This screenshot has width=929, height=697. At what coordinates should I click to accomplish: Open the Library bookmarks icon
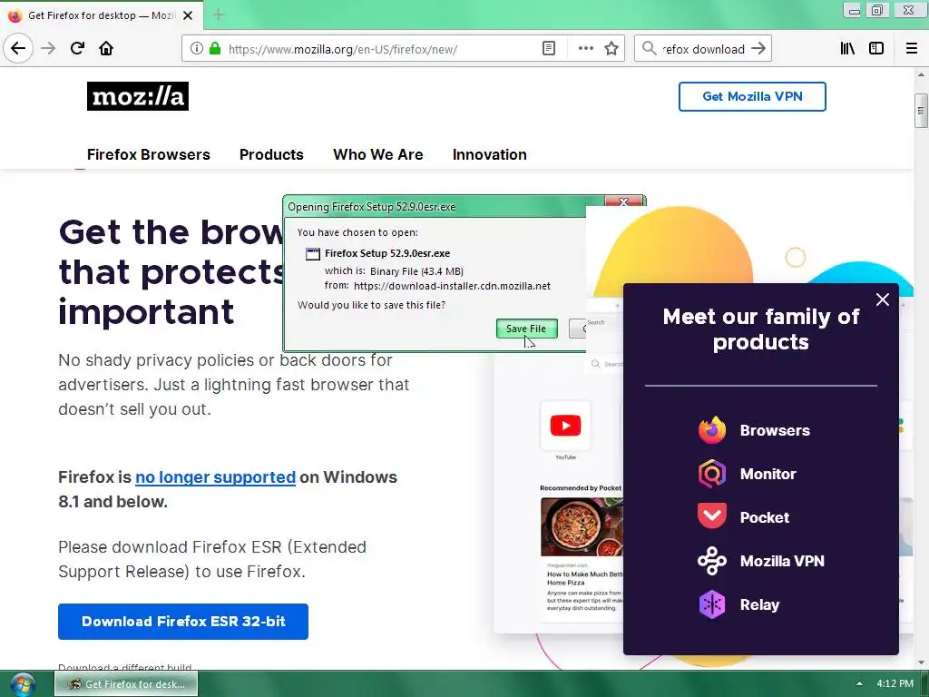pos(847,49)
